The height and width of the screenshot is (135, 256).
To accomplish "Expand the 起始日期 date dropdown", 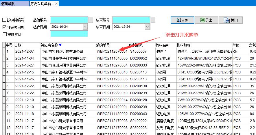I will [x=85, y=27].
